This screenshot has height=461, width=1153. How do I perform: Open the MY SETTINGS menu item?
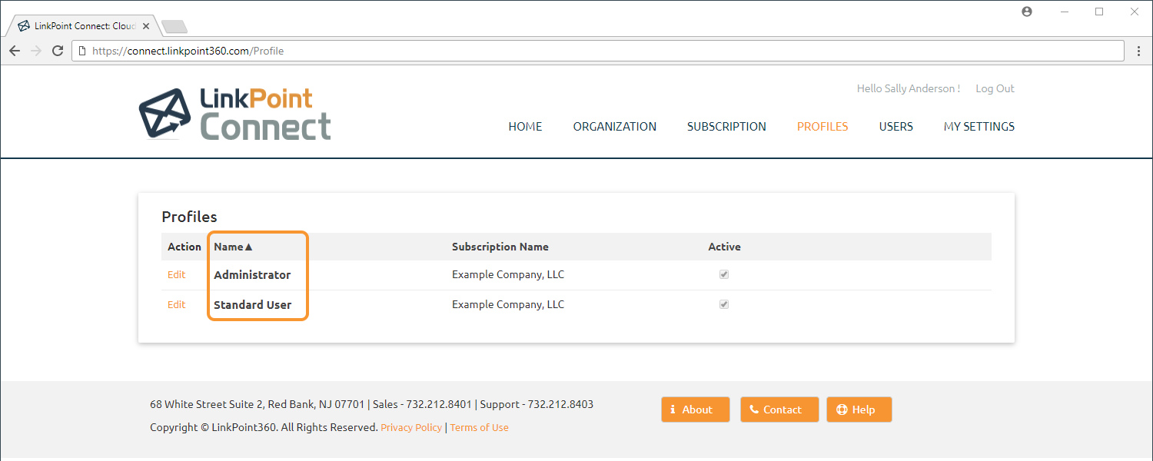click(979, 127)
